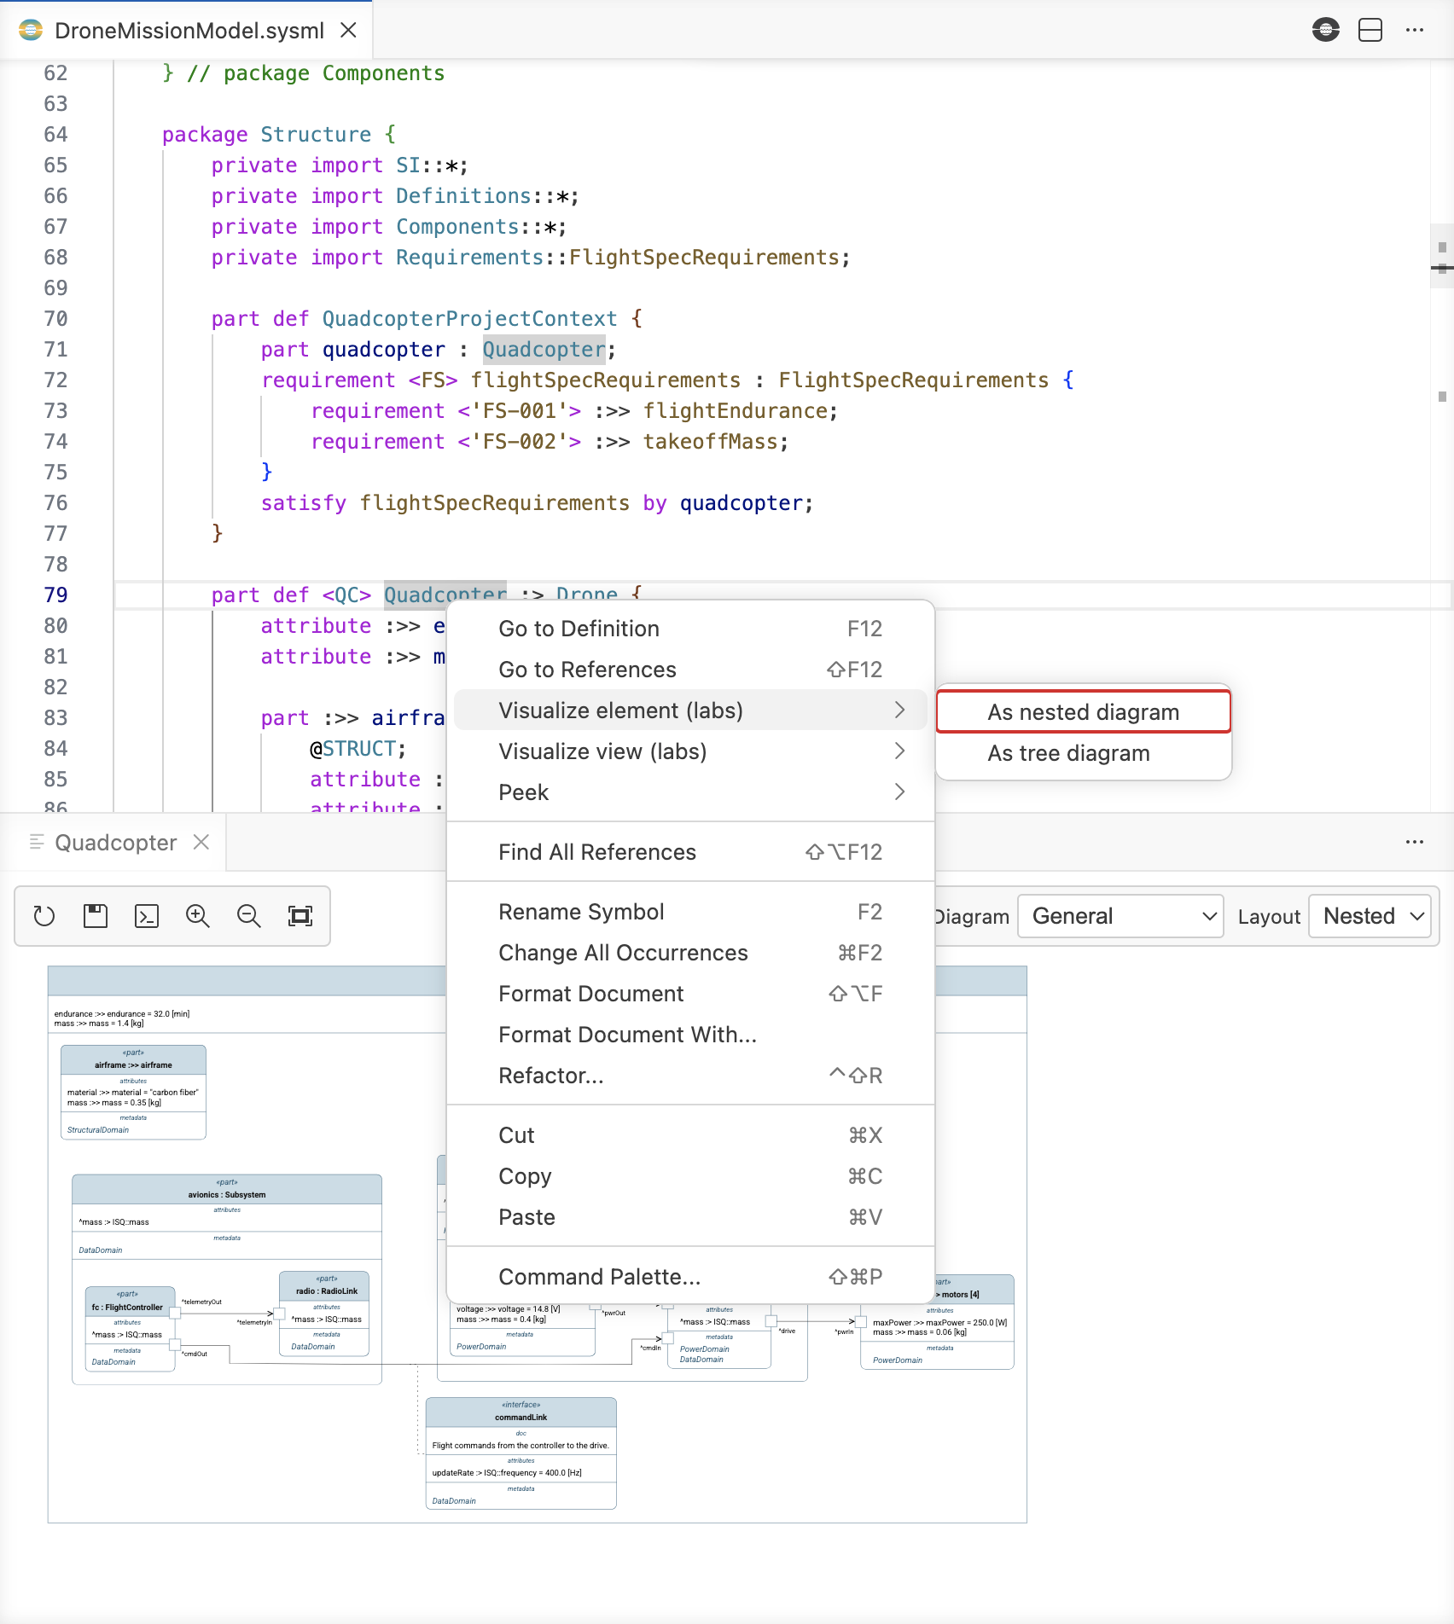Select Cut from context menu
The width and height of the screenshot is (1454, 1624).
pos(690,1135)
